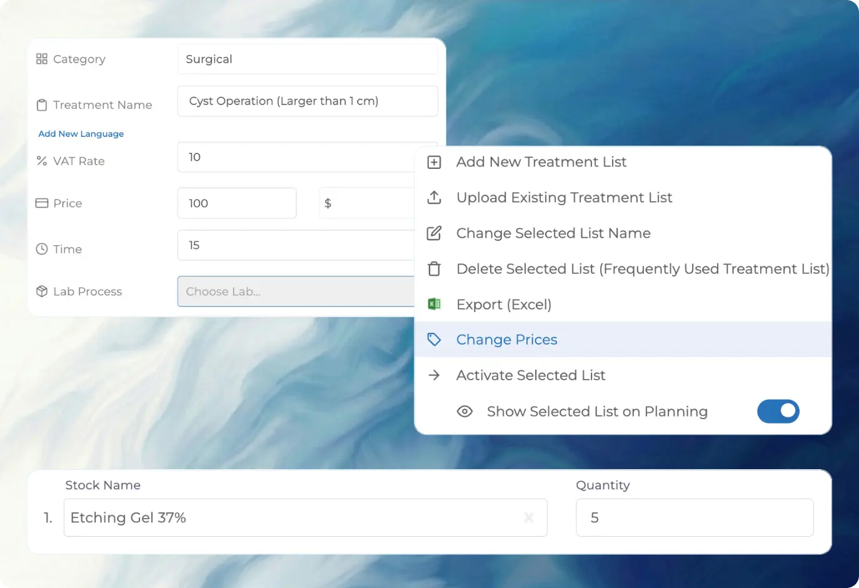
Task: Click the trash icon for Delete Selected List
Action: pos(435,268)
